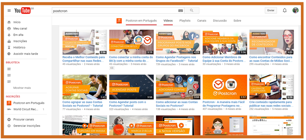Open 'Como Agendar Postagens nos Grupos do Facebook' title

coord(177,59)
